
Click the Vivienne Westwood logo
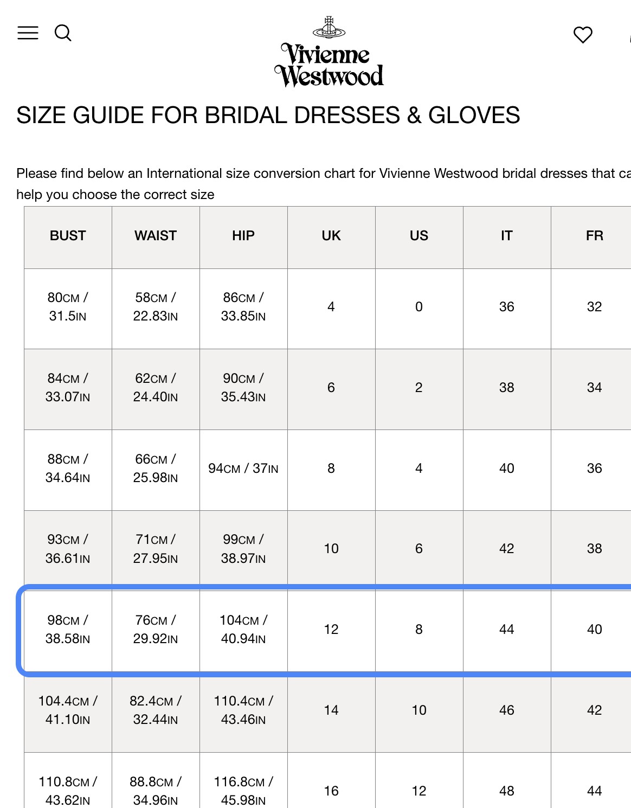click(x=329, y=65)
